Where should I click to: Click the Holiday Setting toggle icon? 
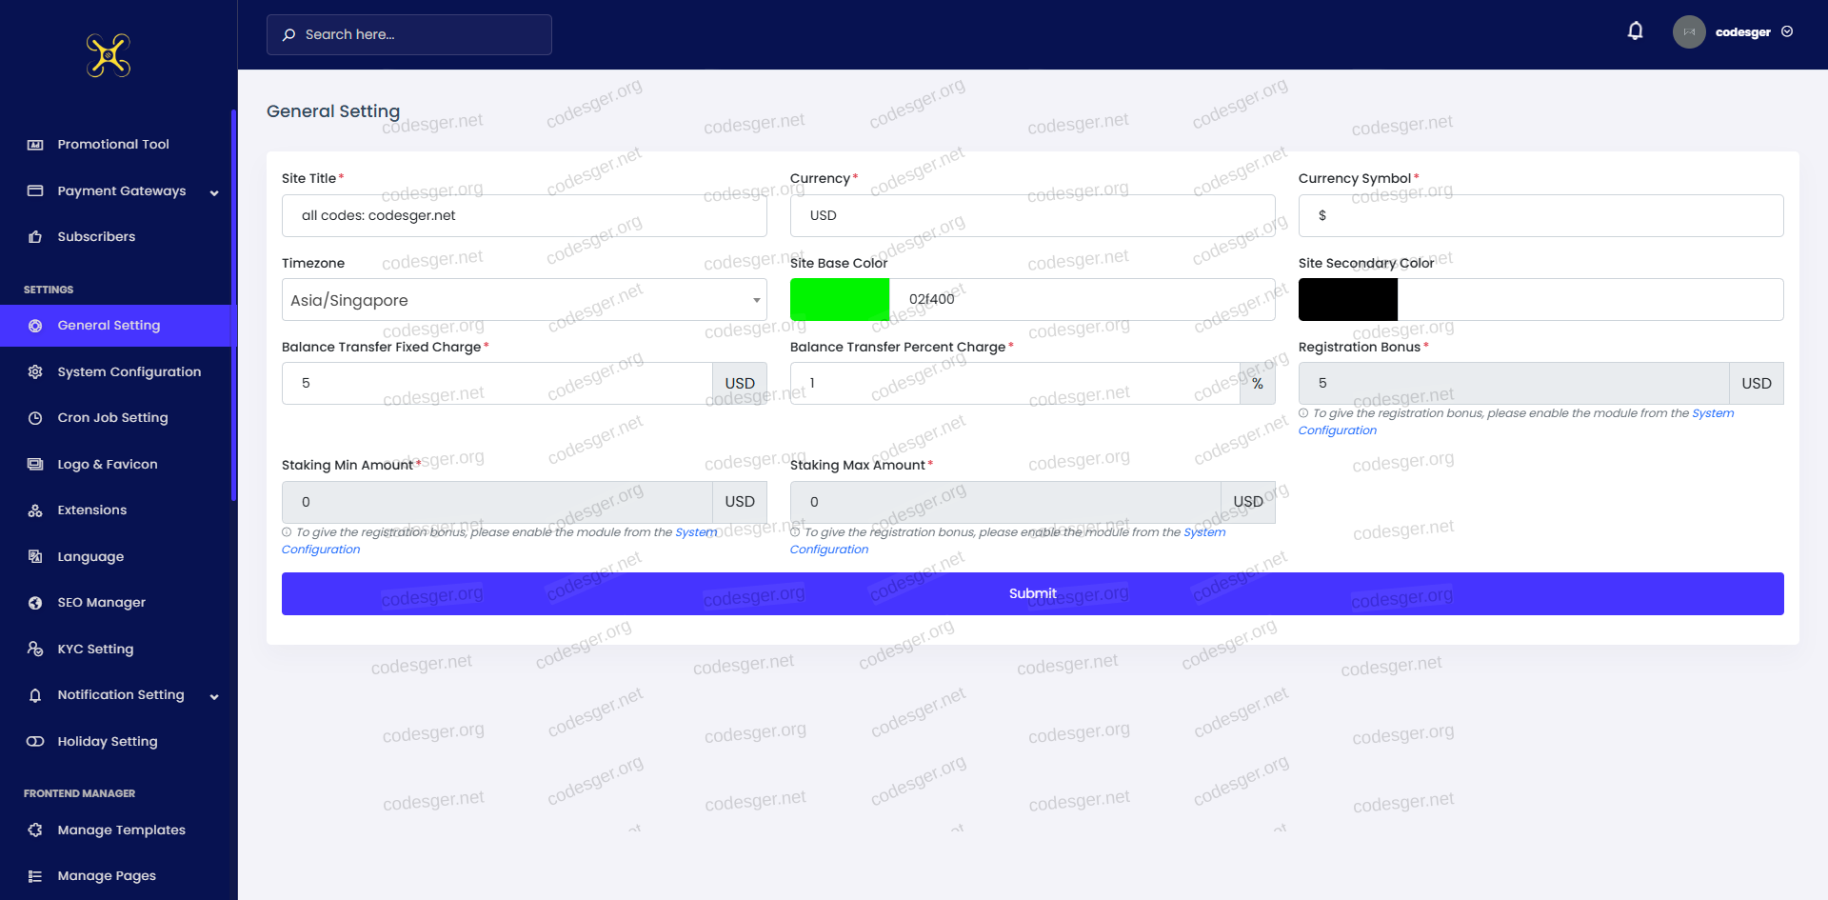pos(35,742)
